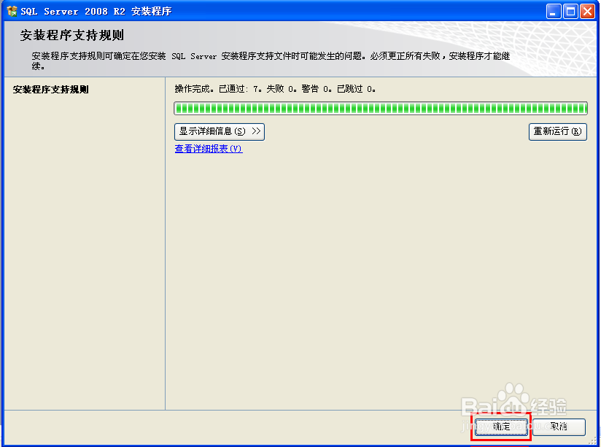601x447 pixels.
Task: Confirm with the 确定 button
Action: [x=500, y=427]
